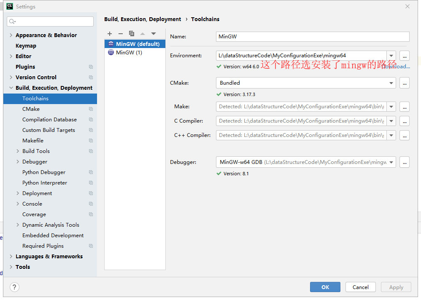Open the MinGW-w64 GDB debugger dropdown
This screenshot has width=421, height=300.
(x=391, y=162)
